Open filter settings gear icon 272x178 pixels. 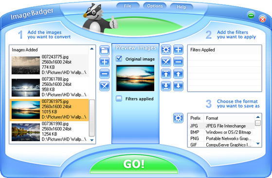point(166,50)
